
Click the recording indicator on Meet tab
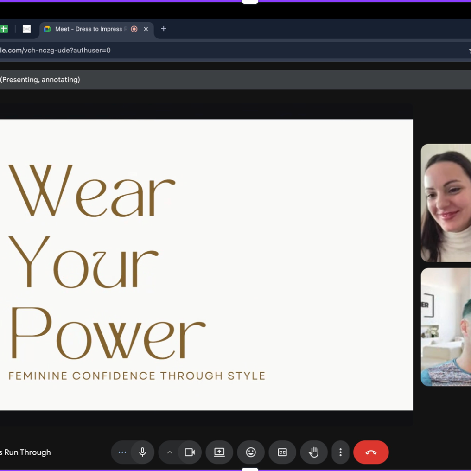tap(134, 29)
